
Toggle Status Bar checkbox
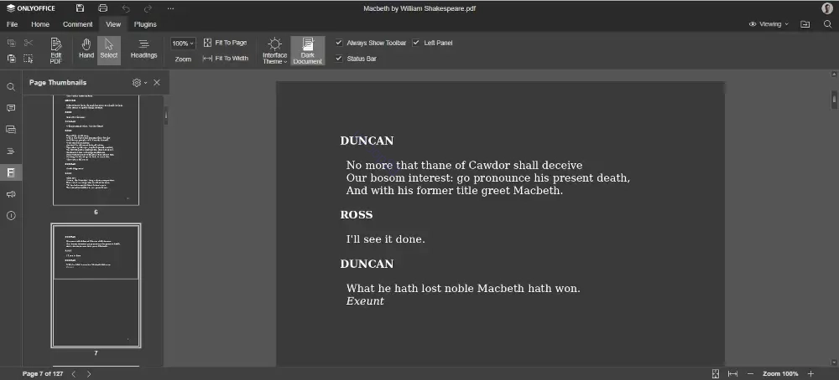click(339, 59)
